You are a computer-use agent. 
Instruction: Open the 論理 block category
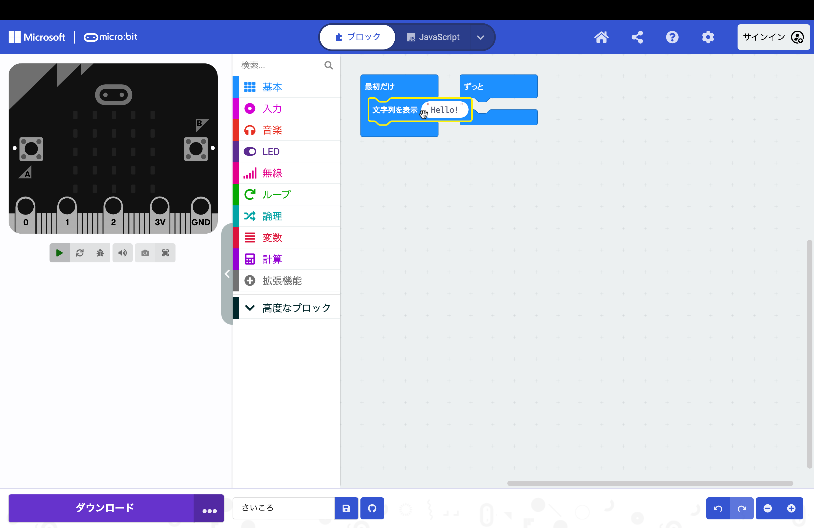287,216
